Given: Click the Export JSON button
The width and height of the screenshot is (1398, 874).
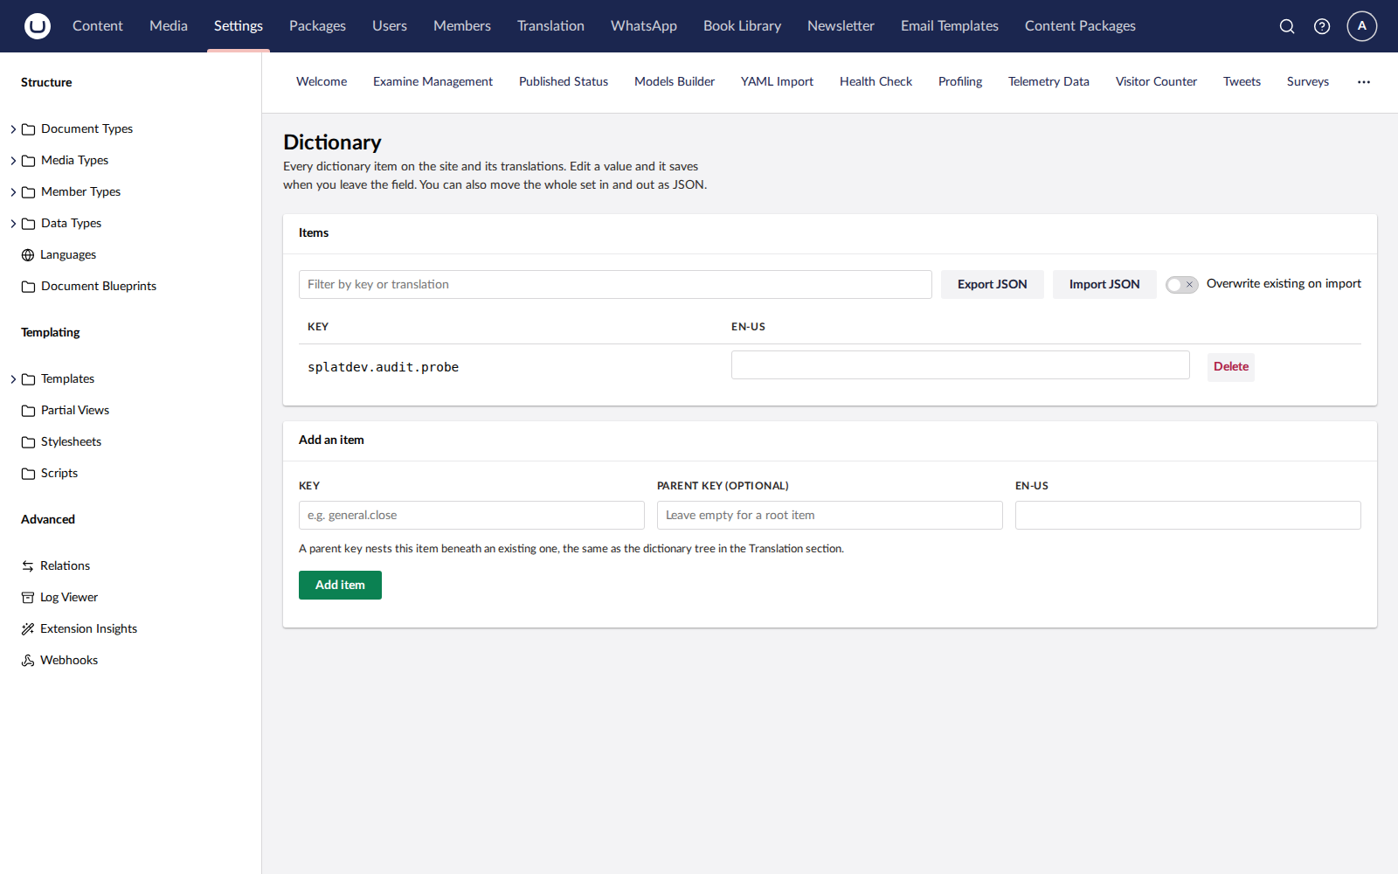Looking at the screenshot, I should 993,285.
